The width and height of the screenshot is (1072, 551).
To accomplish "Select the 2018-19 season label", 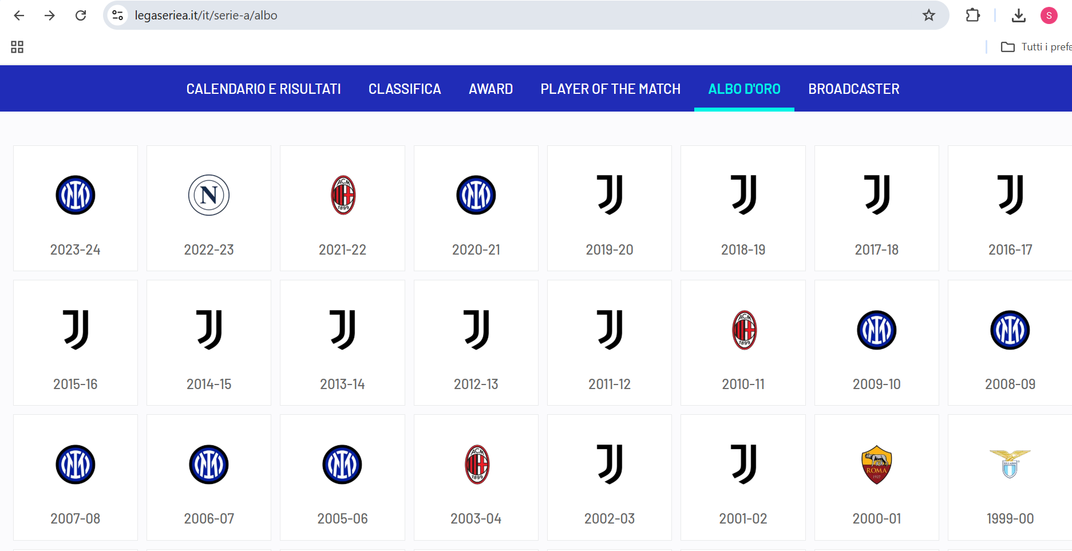I will (743, 249).
